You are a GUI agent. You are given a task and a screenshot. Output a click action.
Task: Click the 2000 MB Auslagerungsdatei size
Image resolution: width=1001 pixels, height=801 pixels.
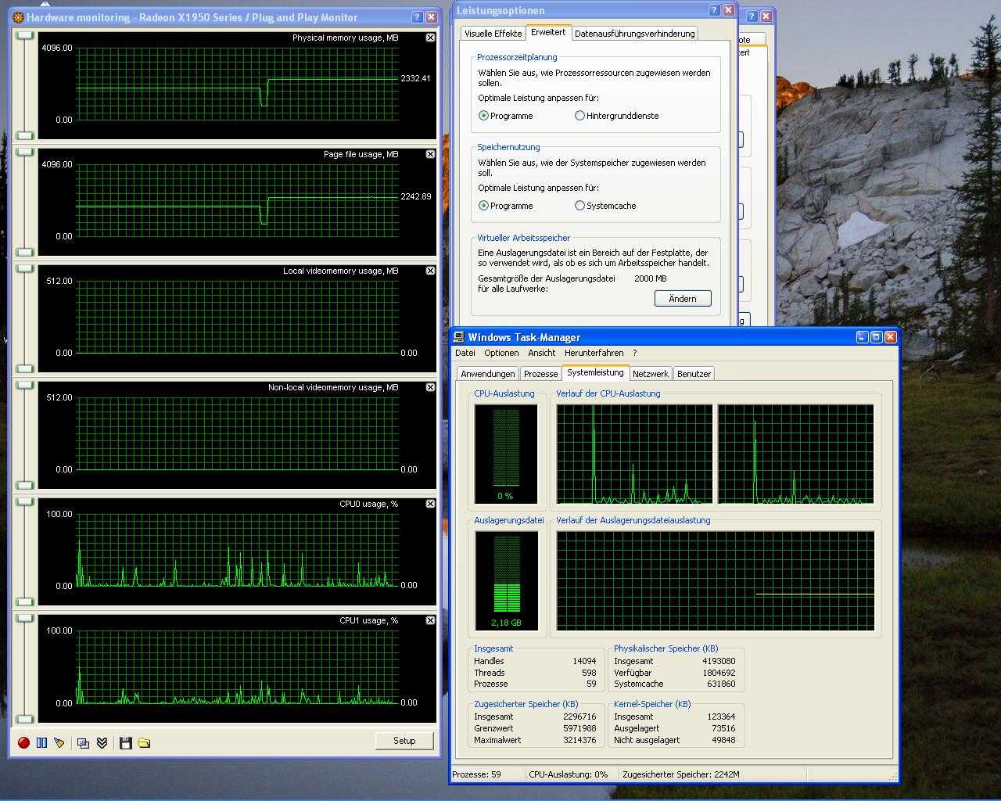[651, 278]
